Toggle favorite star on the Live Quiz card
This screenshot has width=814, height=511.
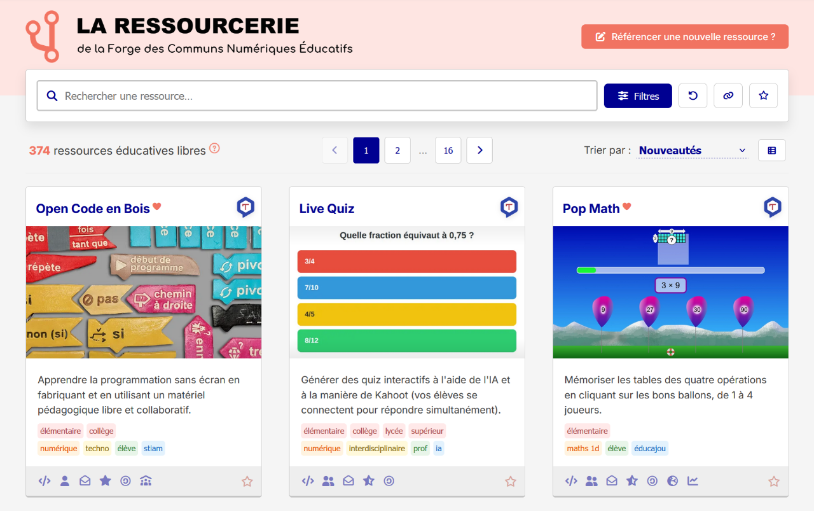(x=510, y=482)
